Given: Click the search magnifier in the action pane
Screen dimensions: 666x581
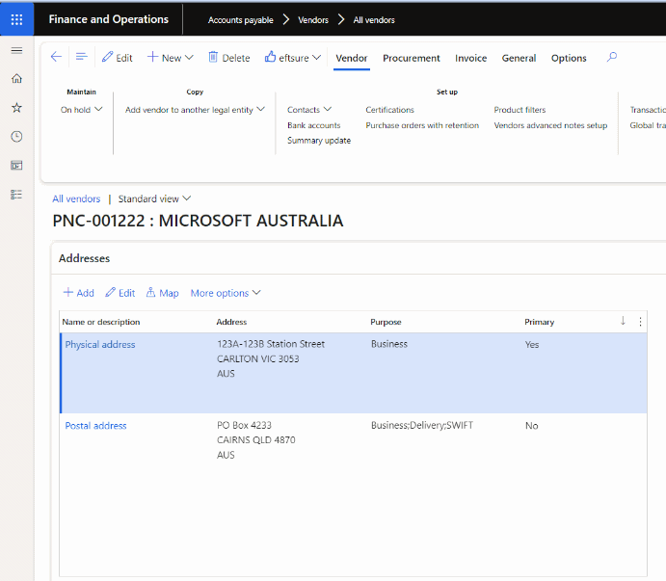Looking at the screenshot, I should point(612,57).
